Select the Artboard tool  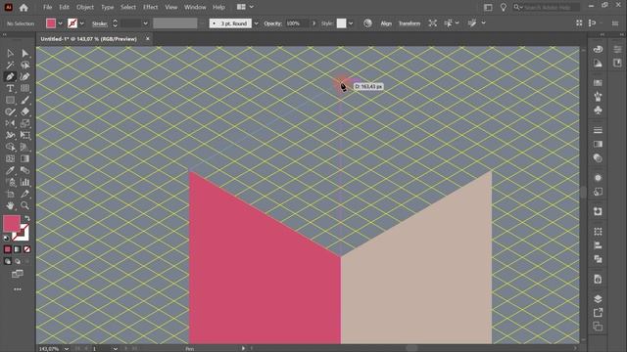(x=10, y=194)
